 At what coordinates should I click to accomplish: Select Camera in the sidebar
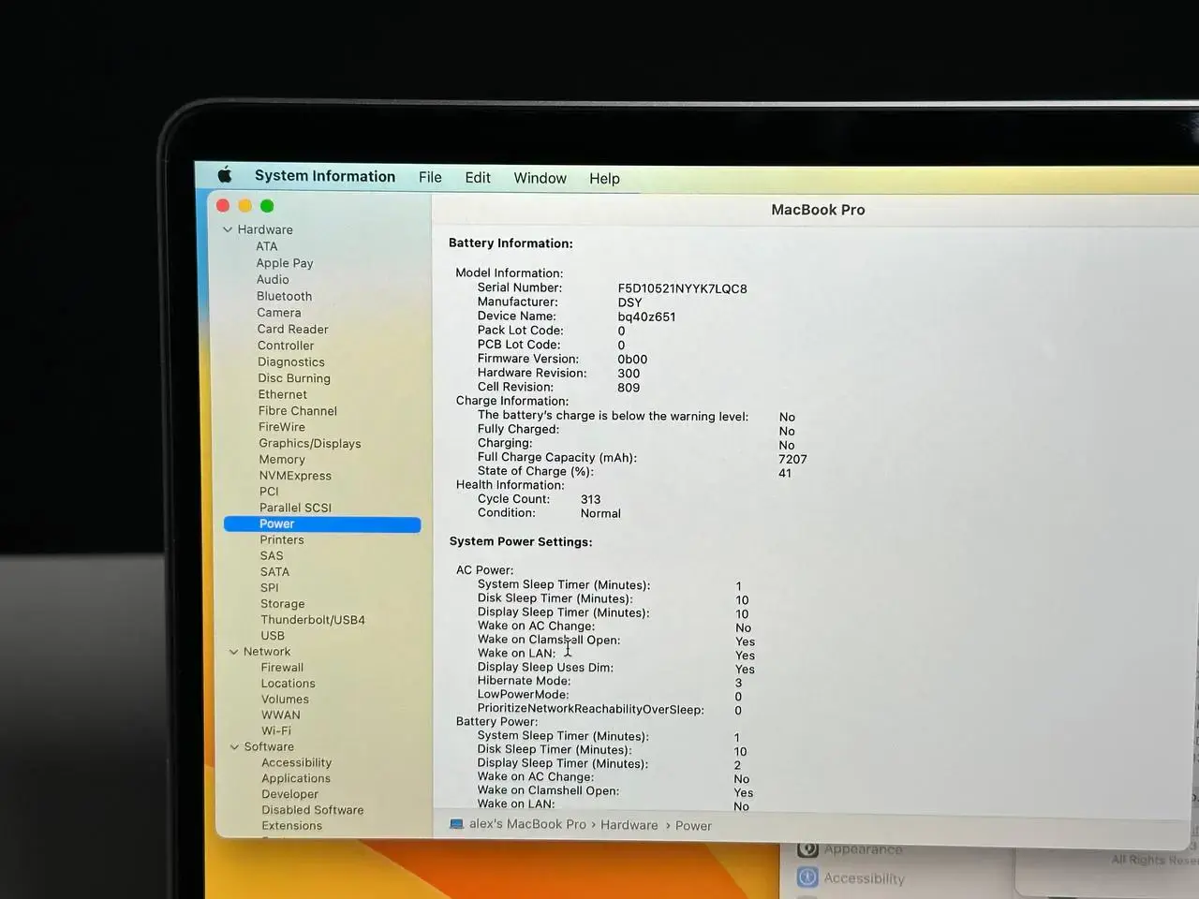pyautogui.click(x=279, y=313)
